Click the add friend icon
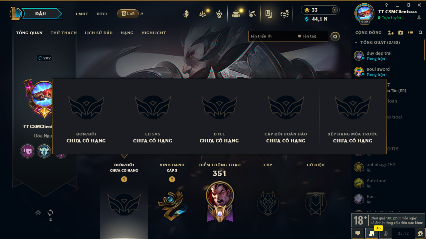Viewport: 426px width, 239px height. (391, 33)
